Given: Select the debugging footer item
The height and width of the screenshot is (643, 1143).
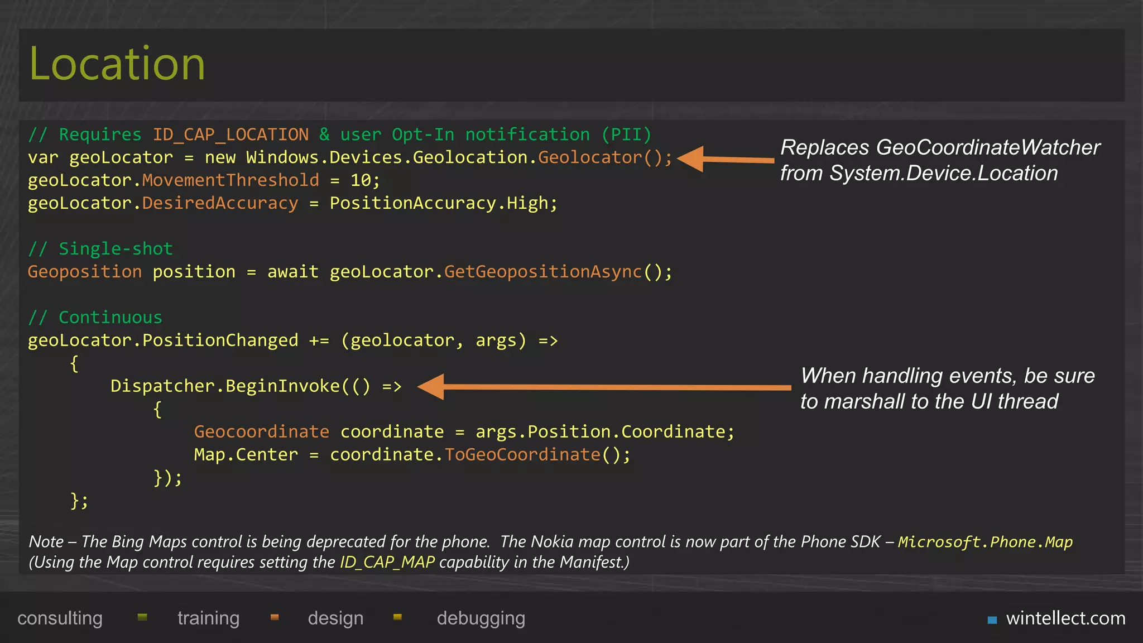Looking at the screenshot, I should click(481, 618).
